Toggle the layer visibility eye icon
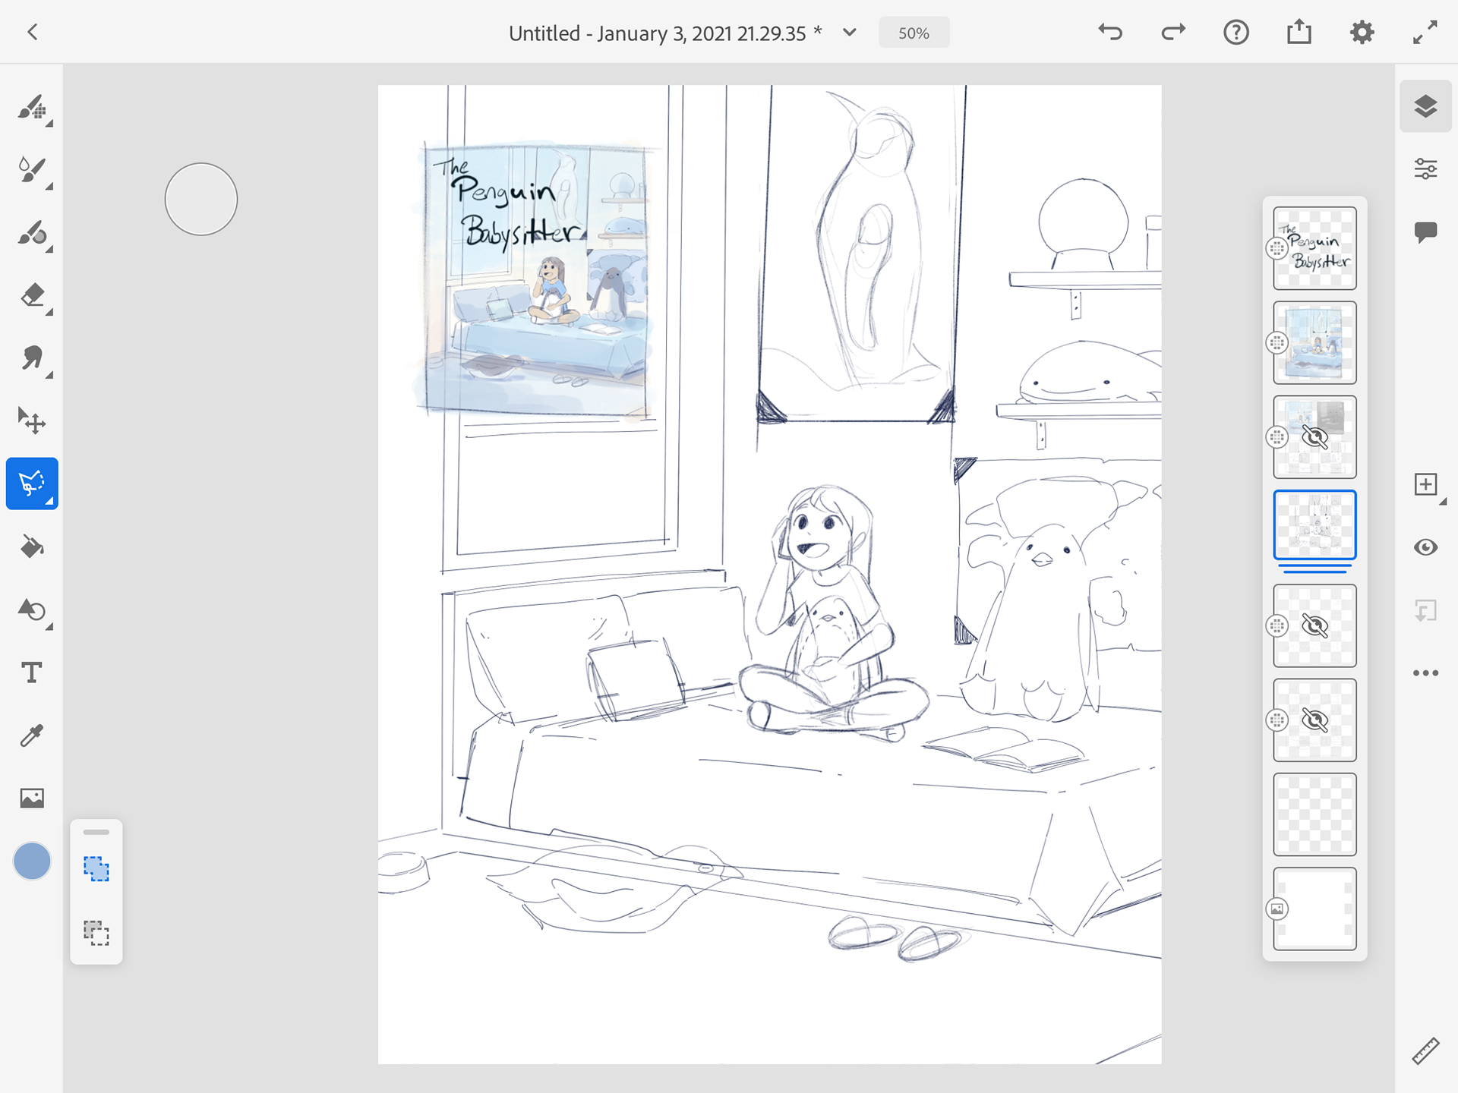 point(1425,547)
